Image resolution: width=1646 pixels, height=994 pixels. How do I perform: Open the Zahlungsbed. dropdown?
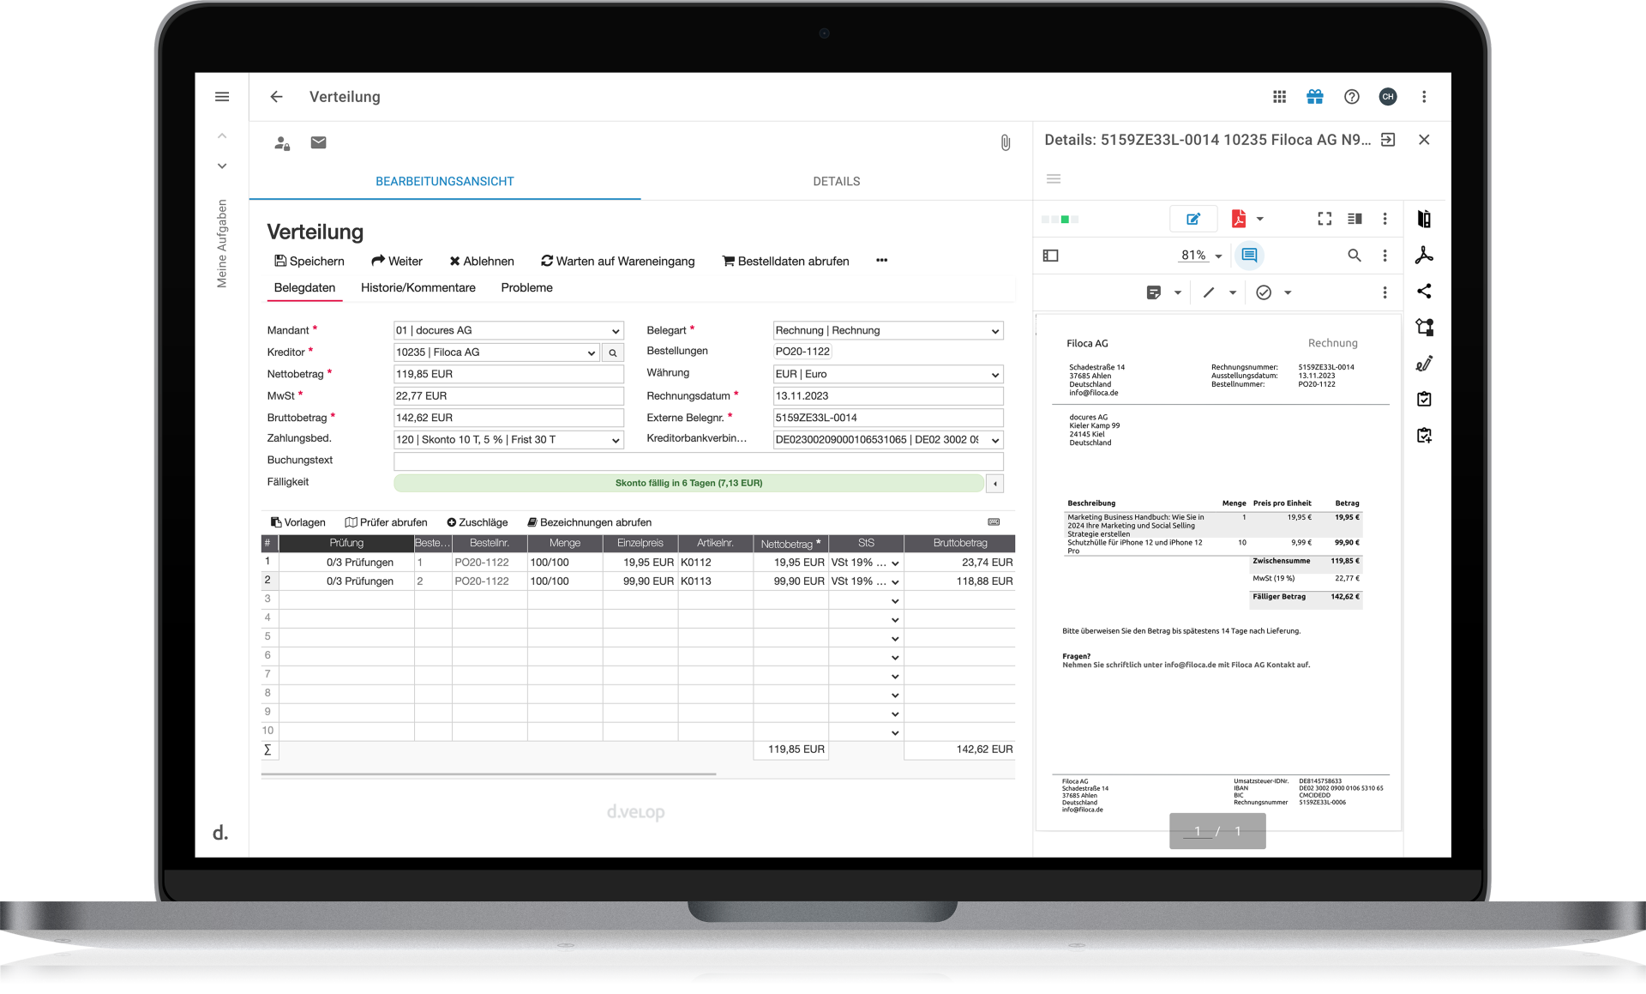615,440
